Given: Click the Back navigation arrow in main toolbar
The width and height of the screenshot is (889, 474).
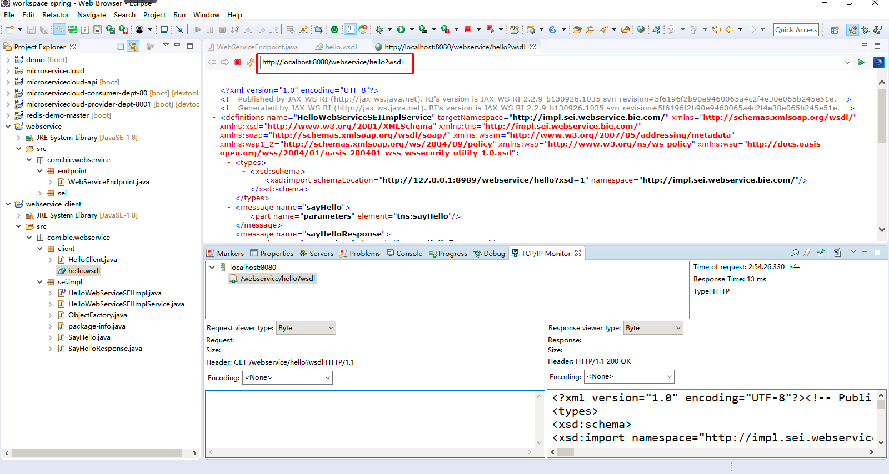Looking at the screenshot, I should 730,29.
